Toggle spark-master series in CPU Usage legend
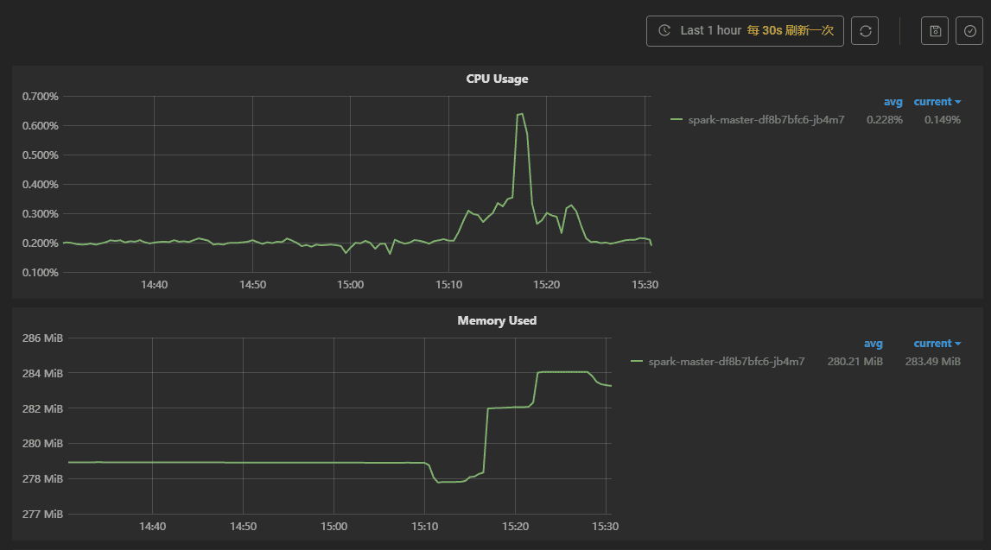The height and width of the screenshot is (550, 991). click(765, 120)
